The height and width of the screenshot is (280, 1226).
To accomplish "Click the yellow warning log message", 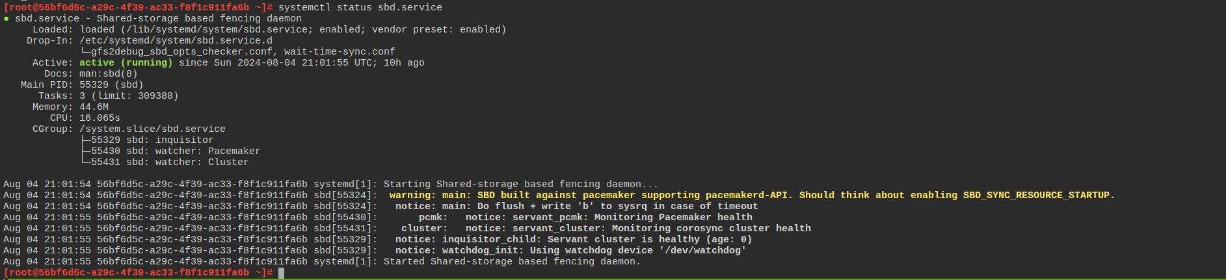I will 752,195.
